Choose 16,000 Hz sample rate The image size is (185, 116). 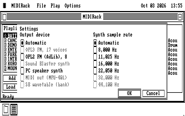coord(106,64)
